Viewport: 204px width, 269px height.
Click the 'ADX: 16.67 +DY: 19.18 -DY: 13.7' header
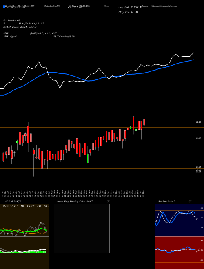pyautogui.click(x=26, y=206)
